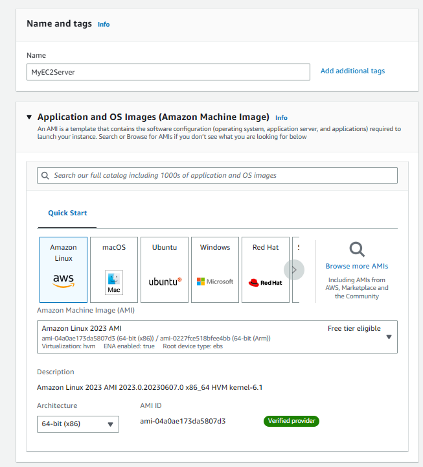The width and height of the screenshot is (423, 467).
Task: Click the Verified provider badge
Action: (x=292, y=421)
